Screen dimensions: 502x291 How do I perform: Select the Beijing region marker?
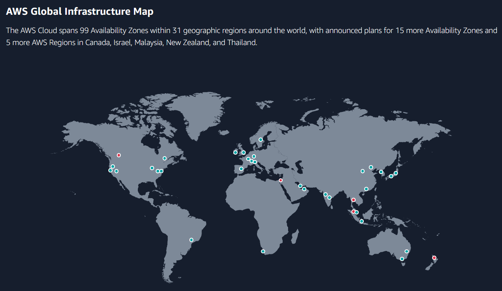pos(371,167)
